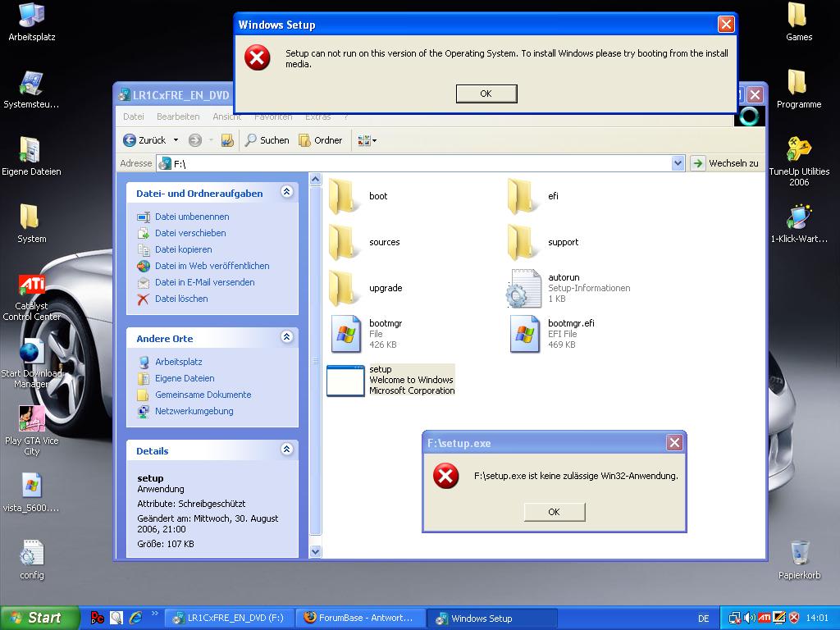Collapse the Andere Orte panel
Screen dimensions: 840x630
286,337
